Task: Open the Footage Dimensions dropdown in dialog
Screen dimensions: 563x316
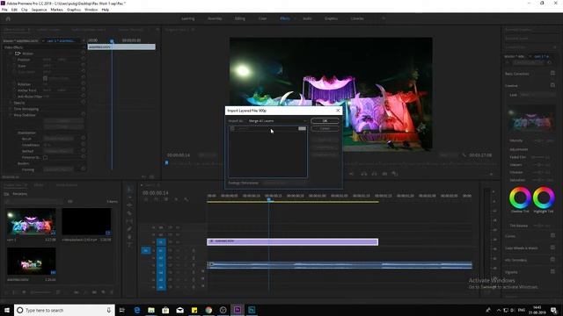Action: [284, 183]
